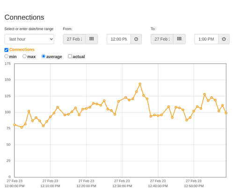Click the 175 y-axis label
This screenshot has height=189, width=234.
[7, 64]
